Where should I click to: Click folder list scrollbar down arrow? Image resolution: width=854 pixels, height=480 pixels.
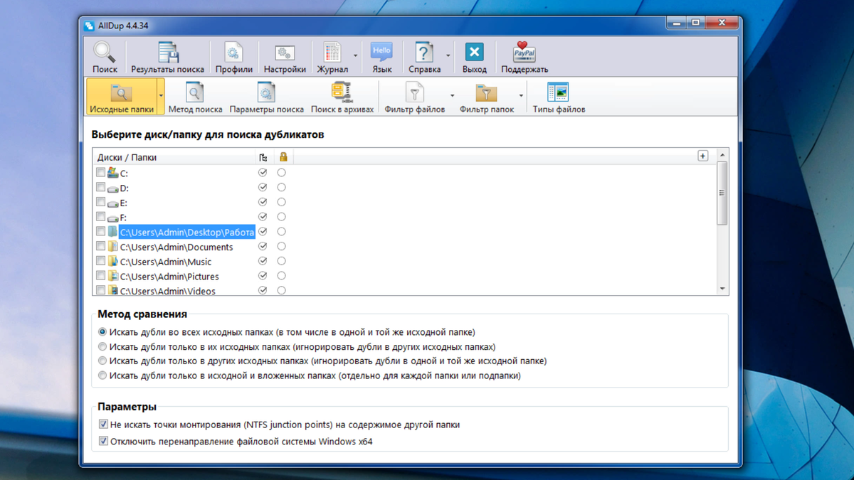pos(723,289)
